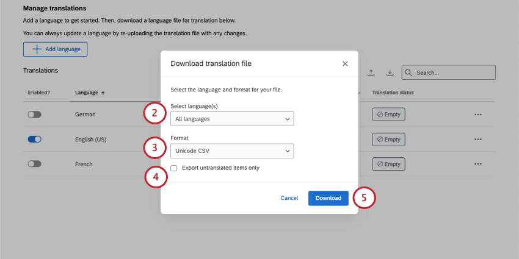Disable the English (US) language toggle
This screenshot has width=519, height=259.
35,139
